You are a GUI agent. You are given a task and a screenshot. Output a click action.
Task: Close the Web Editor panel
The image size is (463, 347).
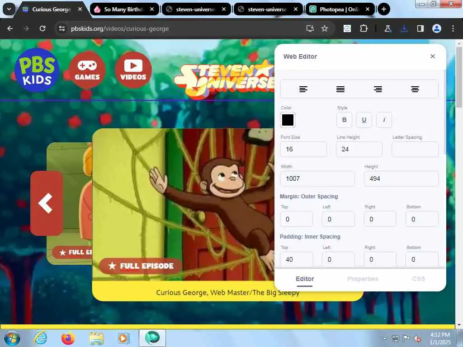point(433,56)
